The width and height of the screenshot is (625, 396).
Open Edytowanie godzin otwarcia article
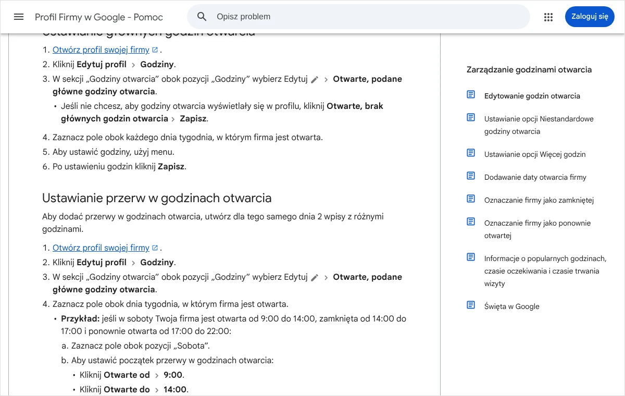[532, 96]
